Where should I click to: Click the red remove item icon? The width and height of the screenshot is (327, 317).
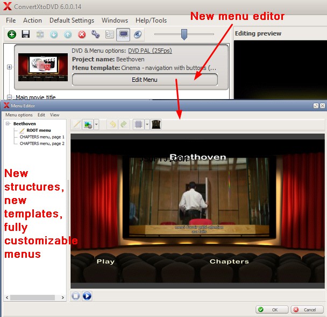pyautogui.click(x=82, y=34)
